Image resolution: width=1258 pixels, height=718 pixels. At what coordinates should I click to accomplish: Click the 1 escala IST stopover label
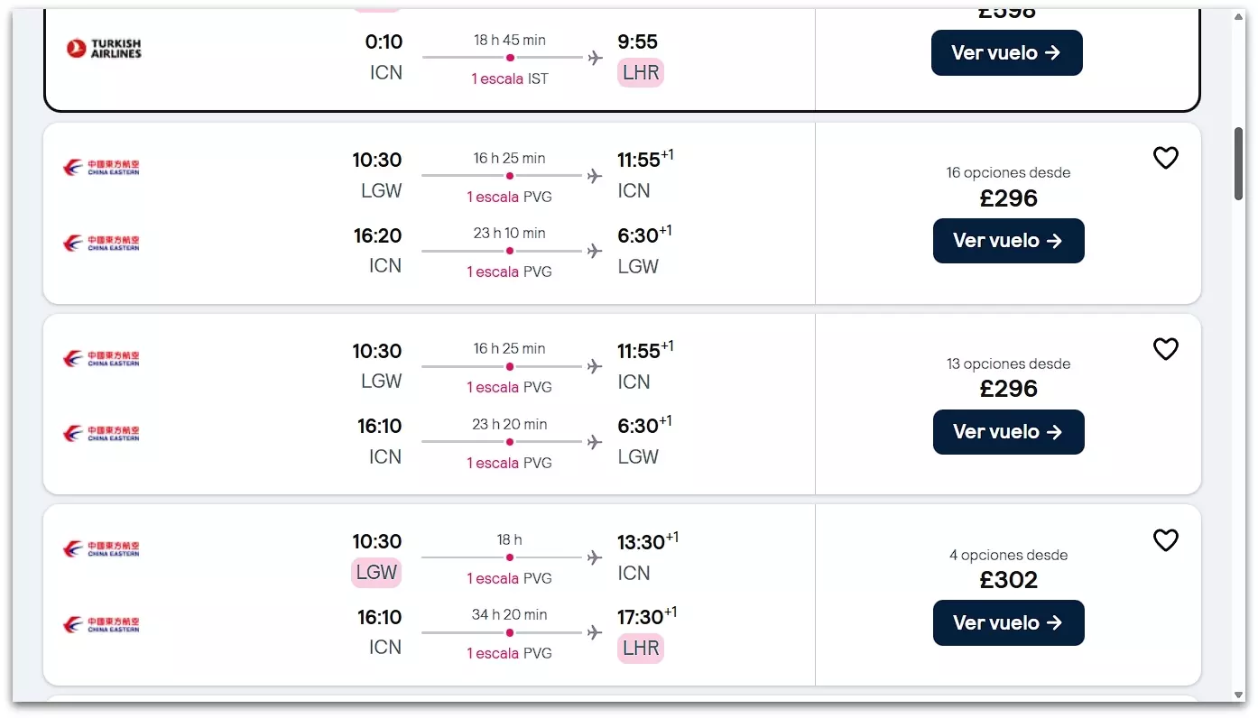(x=509, y=79)
